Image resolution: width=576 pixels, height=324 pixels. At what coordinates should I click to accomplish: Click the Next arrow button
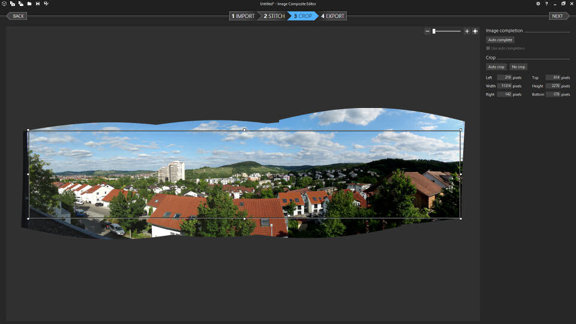click(558, 16)
